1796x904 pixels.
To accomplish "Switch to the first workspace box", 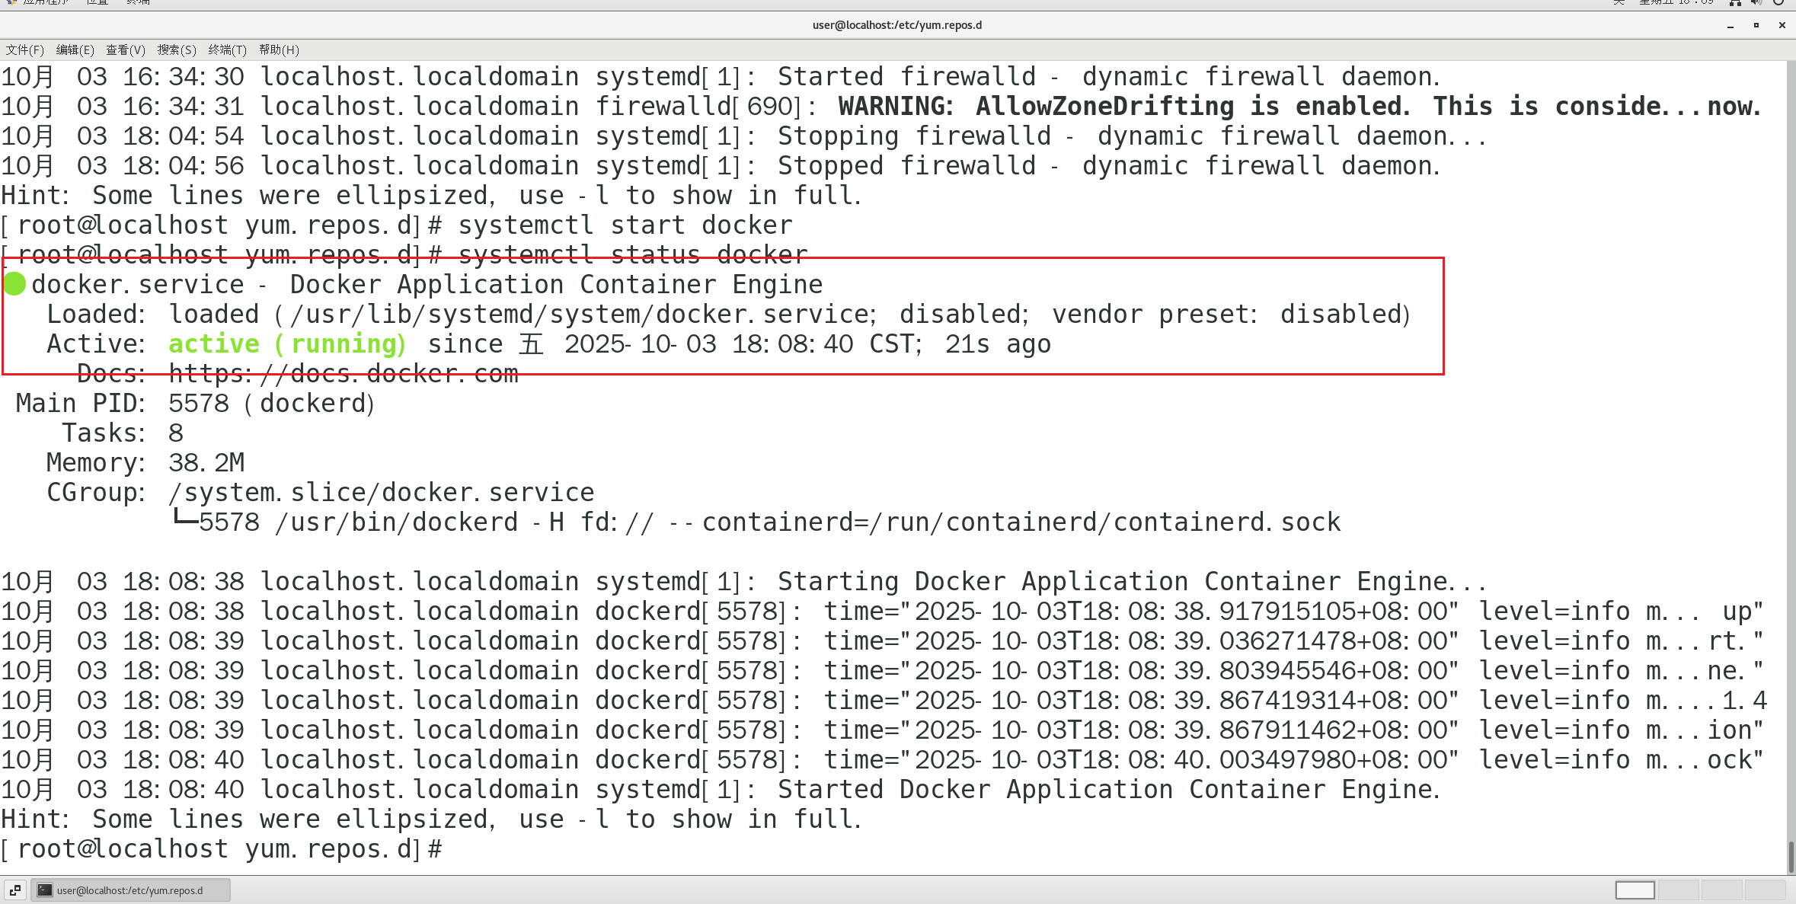I will coord(1635,890).
